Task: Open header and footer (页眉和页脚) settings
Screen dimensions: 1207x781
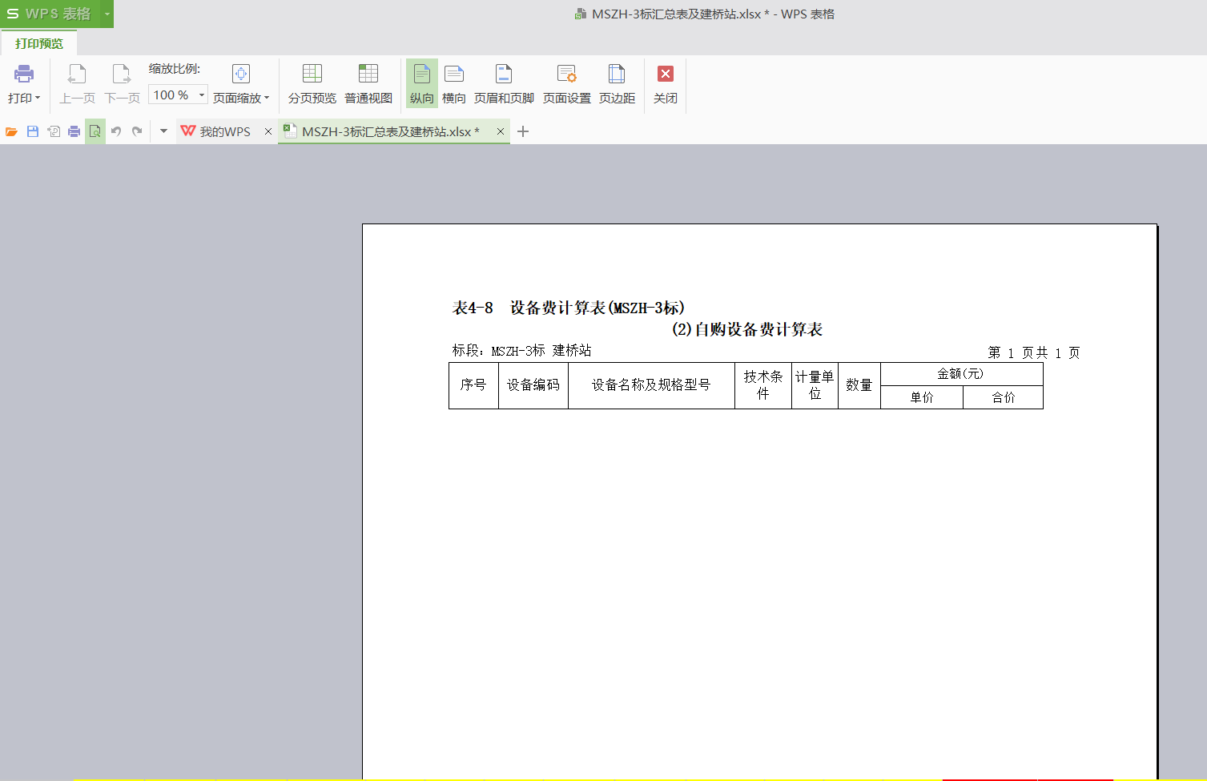Action: [504, 84]
